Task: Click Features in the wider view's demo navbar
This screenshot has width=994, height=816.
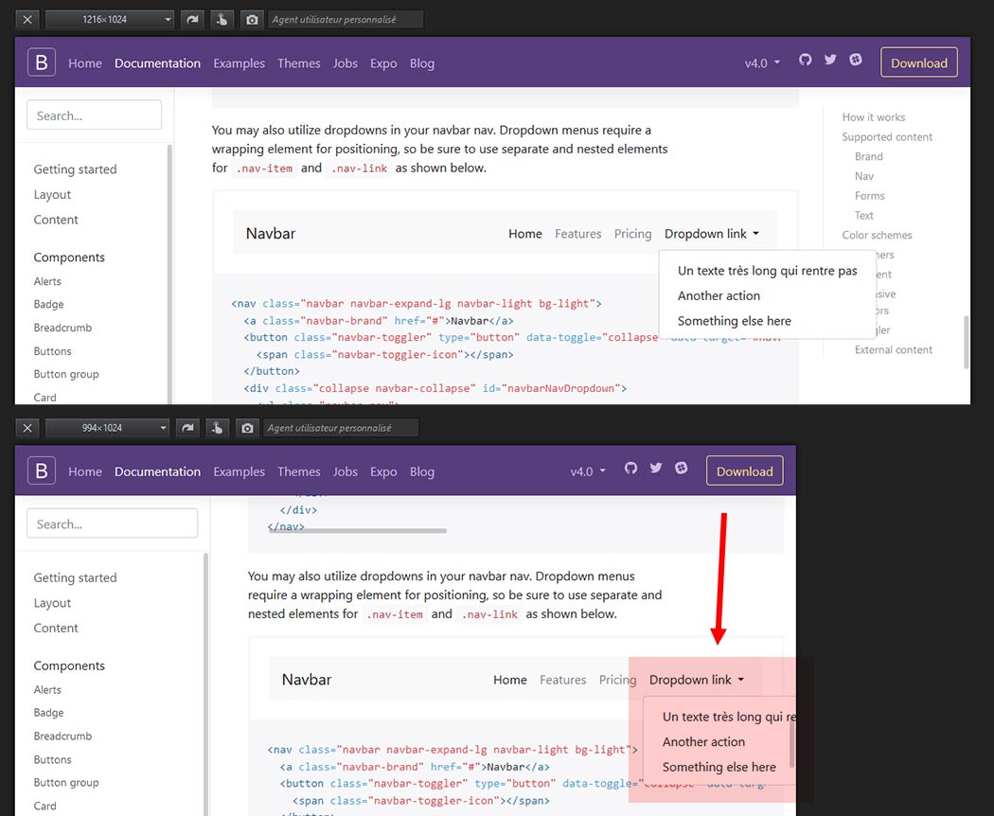Action: tap(578, 234)
